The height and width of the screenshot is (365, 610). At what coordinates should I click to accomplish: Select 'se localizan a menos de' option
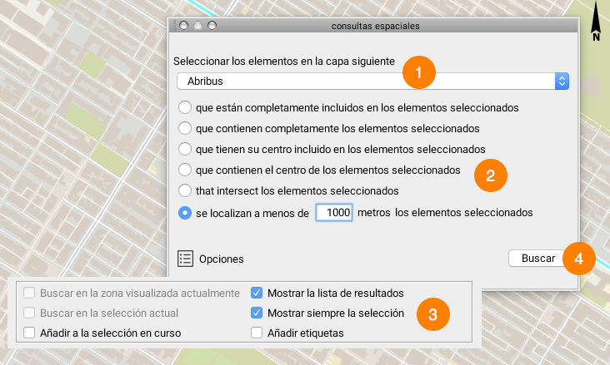(186, 213)
